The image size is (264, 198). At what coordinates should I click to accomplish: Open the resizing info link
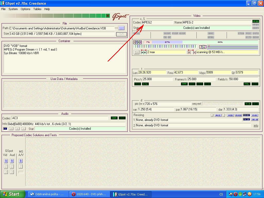[x=256, y=126]
